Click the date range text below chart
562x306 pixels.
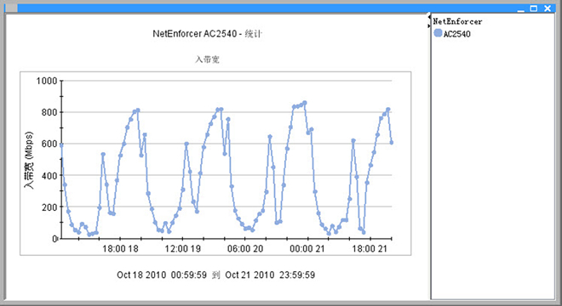[215, 275]
